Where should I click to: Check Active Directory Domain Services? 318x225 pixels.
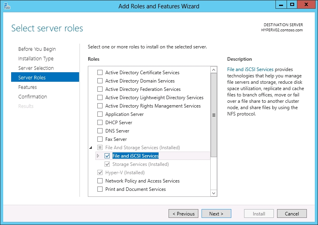[100, 81]
